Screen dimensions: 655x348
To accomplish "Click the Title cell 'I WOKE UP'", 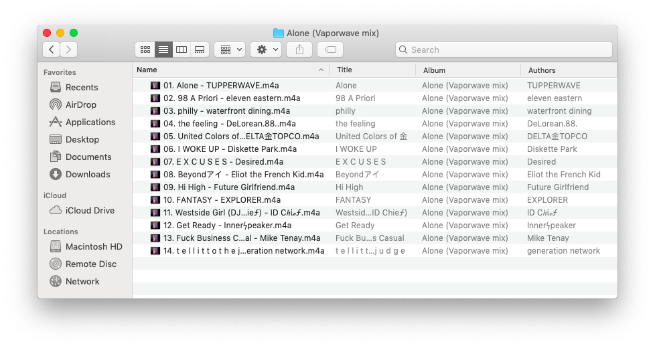I will [356, 149].
